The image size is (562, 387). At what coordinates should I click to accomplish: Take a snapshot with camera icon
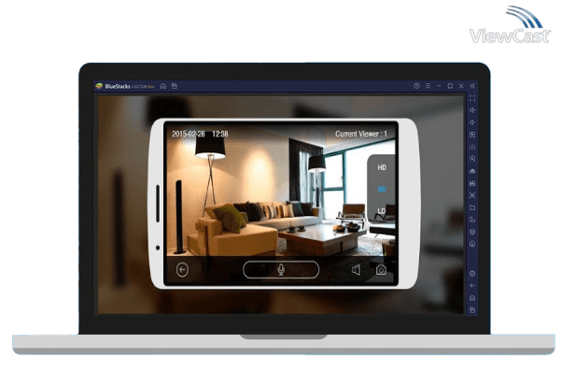pyautogui.click(x=381, y=270)
